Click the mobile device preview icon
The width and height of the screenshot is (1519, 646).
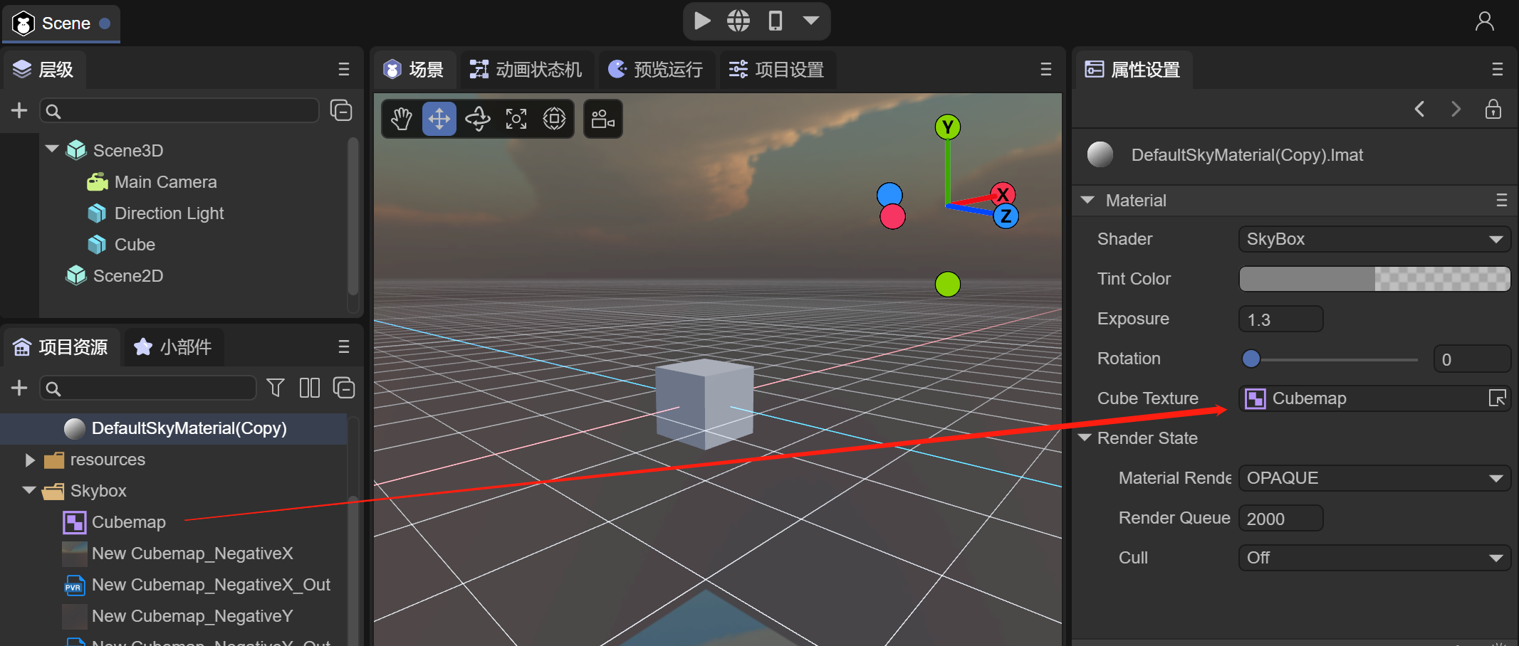(776, 21)
